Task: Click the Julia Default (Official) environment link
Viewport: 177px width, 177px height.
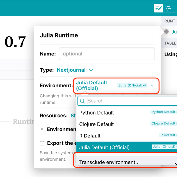Action: [92, 85]
